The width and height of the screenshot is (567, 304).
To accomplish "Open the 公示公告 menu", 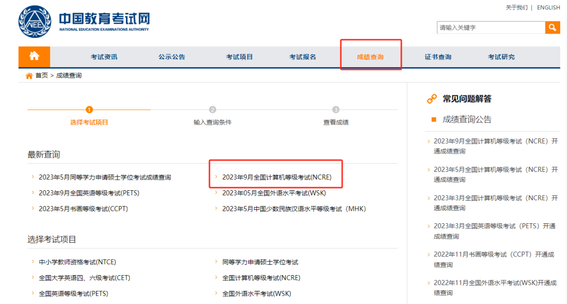I will click(172, 57).
